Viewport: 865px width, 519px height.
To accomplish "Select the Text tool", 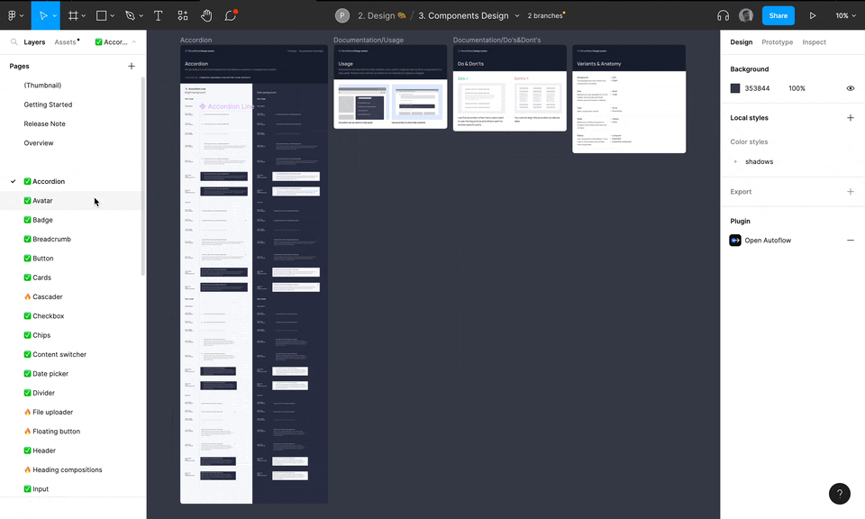I will [159, 15].
